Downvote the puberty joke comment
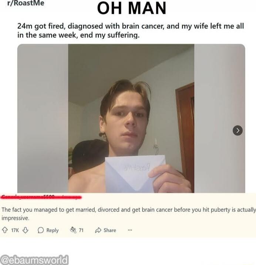 coord(26,230)
